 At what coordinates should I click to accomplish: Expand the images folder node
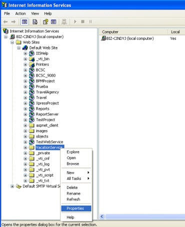click(x=25, y=131)
